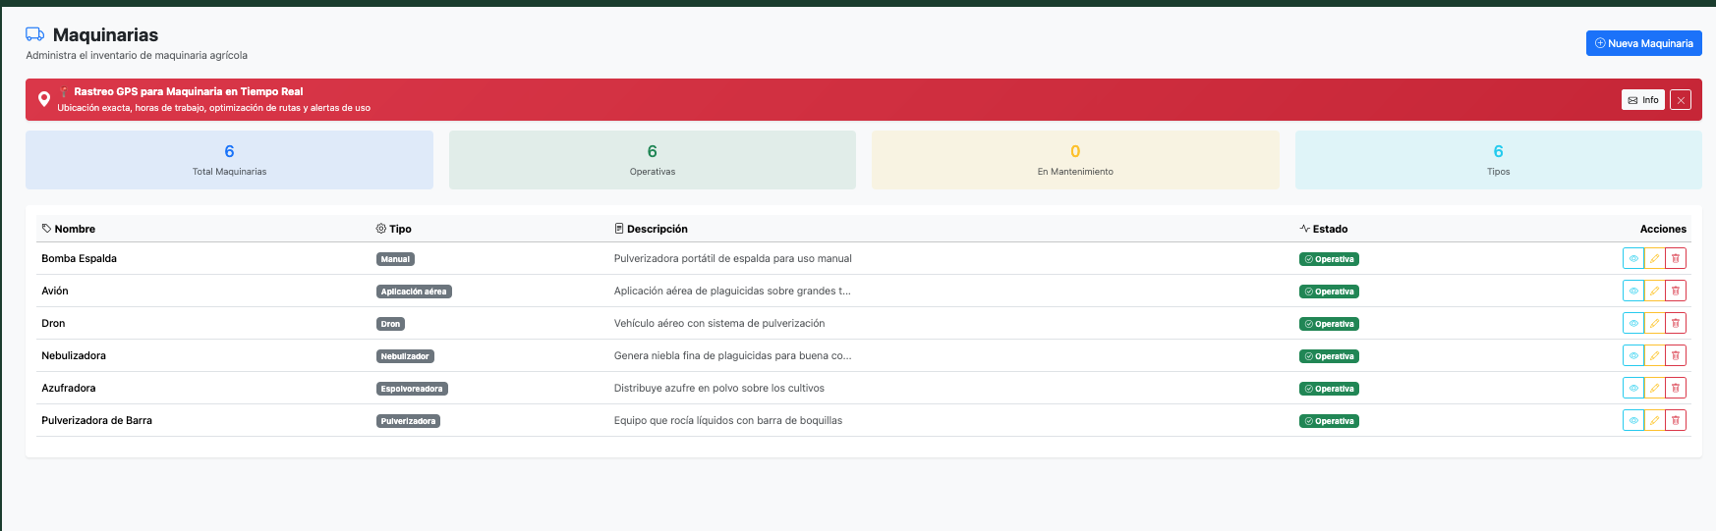This screenshot has width=1716, height=531.
Task: View details of Nebulizadora row
Action: [x=1633, y=355]
